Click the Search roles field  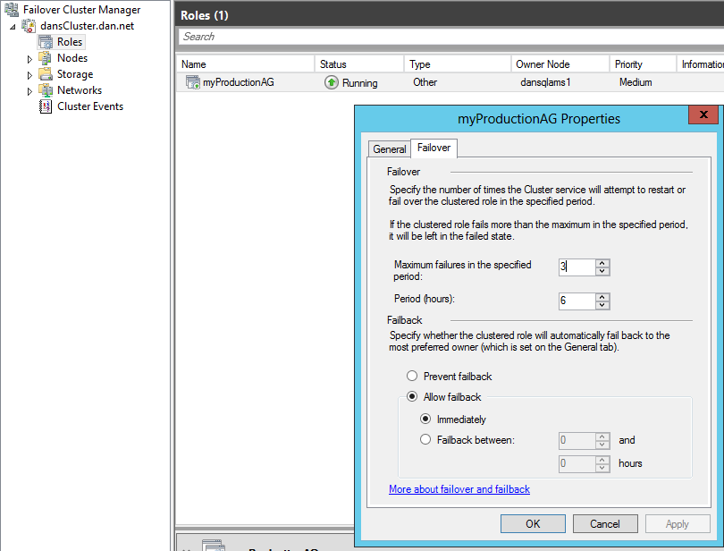point(447,37)
